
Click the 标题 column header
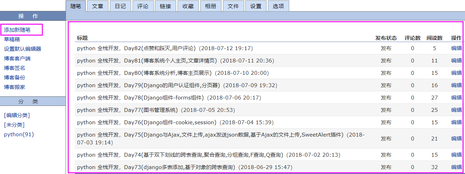pyautogui.click(x=82, y=38)
